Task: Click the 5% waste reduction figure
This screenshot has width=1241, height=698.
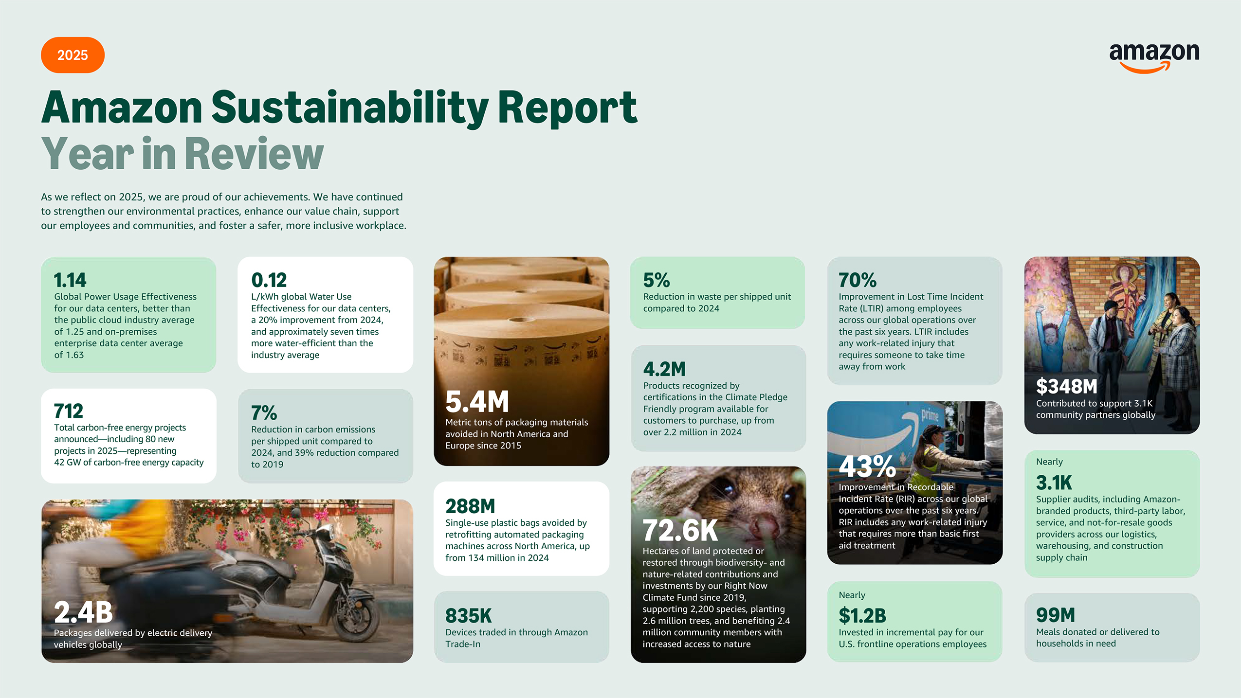Action: [x=657, y=280]
